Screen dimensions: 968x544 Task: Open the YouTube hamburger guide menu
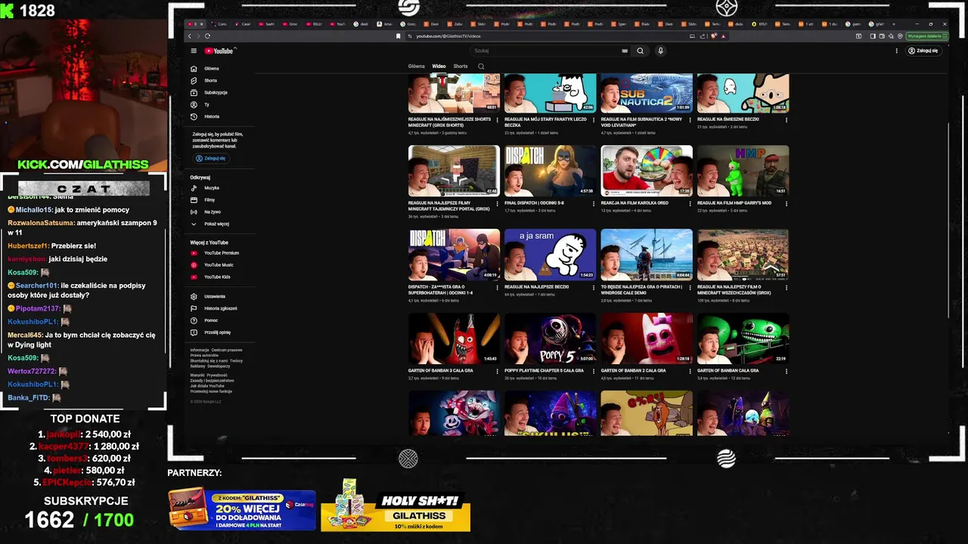(x=194, y=51)
